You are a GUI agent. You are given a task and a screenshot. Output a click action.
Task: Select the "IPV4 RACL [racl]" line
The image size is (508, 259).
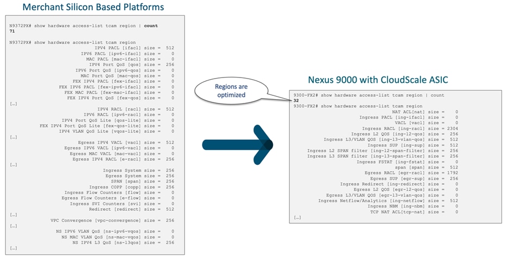click(136, 109)
